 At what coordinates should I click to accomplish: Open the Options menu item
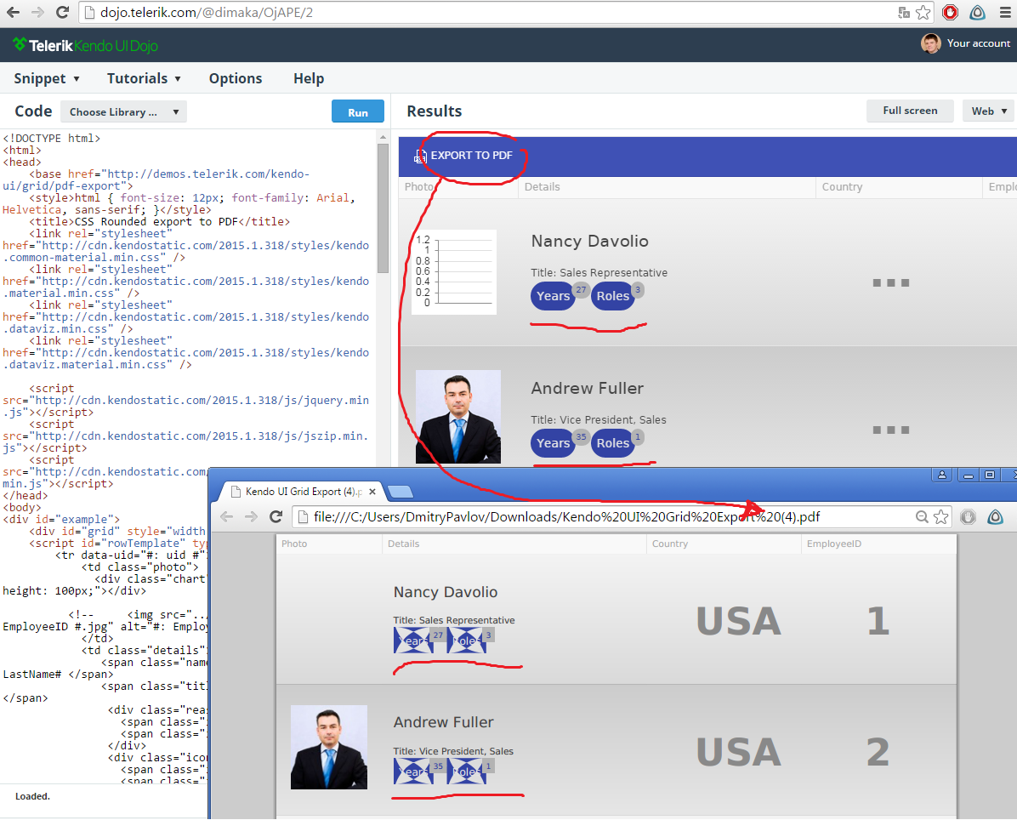[x=236, y=78]
